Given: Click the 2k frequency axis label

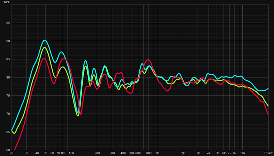Looking at the screenshot, I should tap(183, 154).
